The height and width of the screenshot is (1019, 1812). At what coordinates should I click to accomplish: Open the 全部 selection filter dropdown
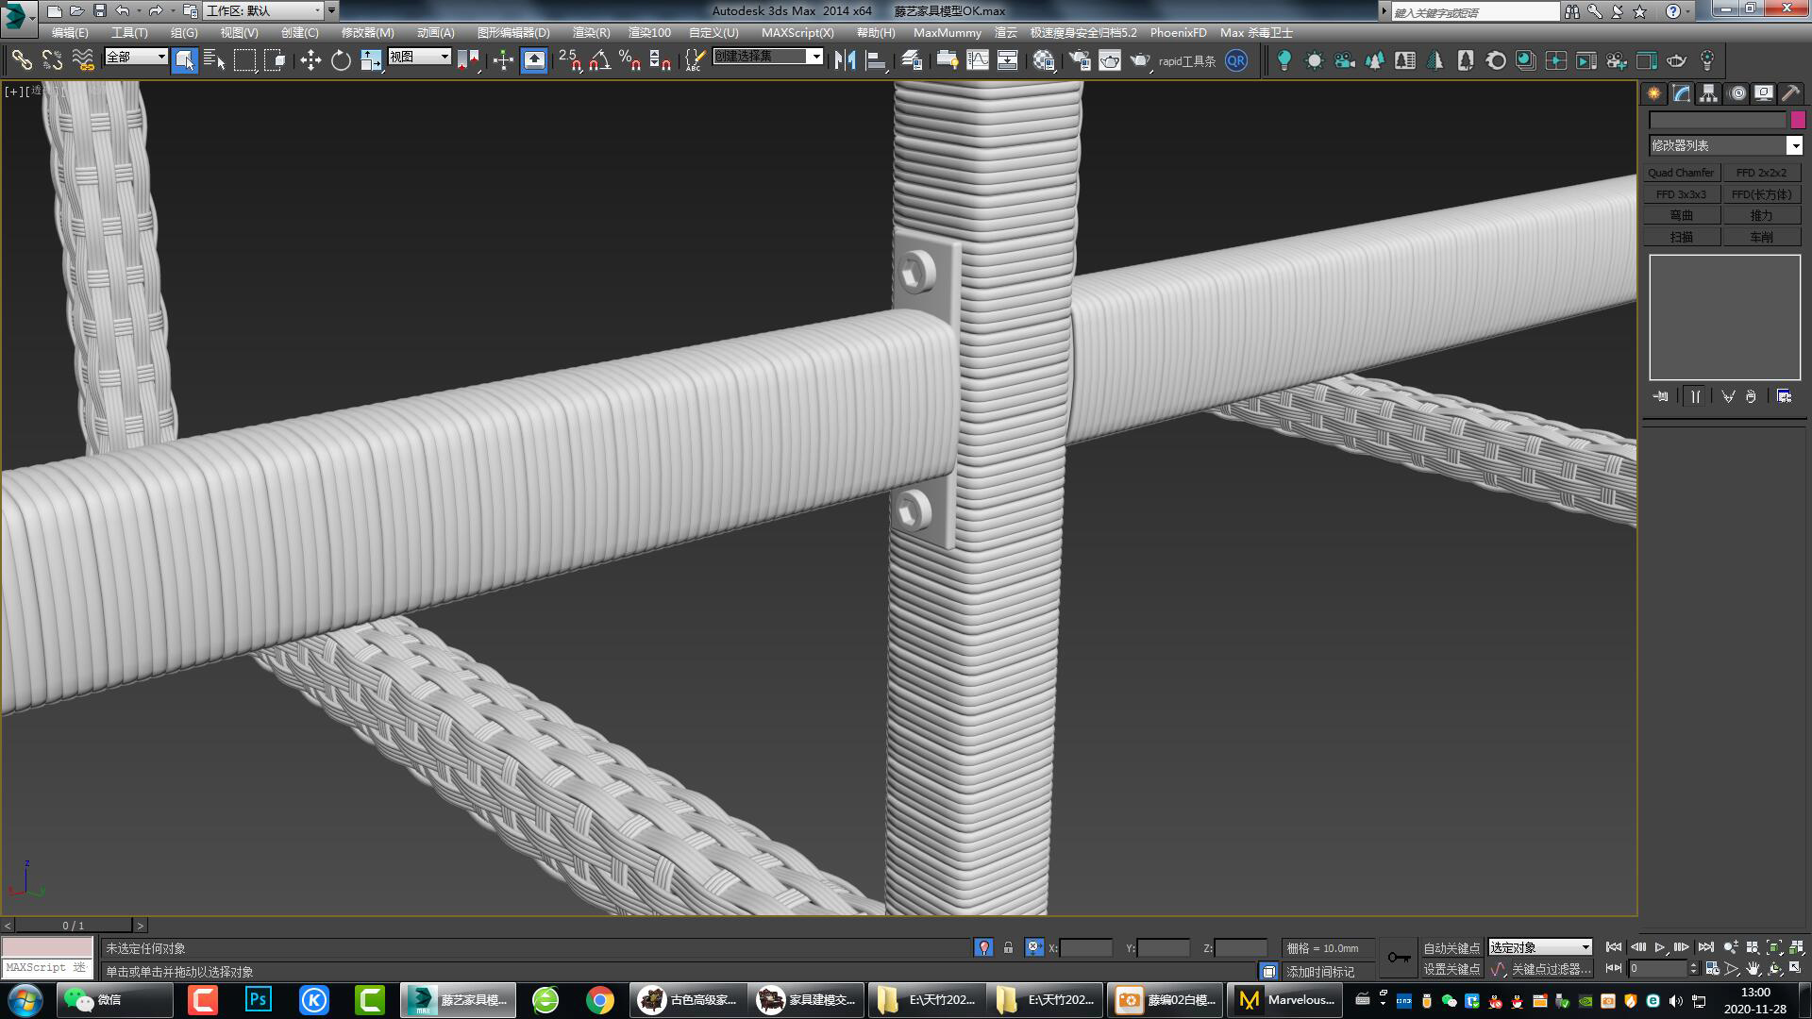pos(136,57)
